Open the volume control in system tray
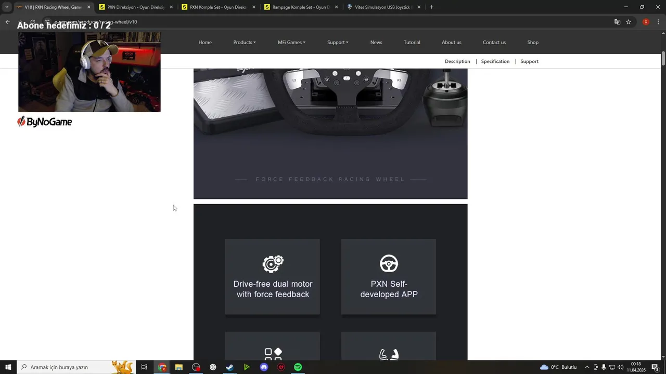 [x=620, y=367]
